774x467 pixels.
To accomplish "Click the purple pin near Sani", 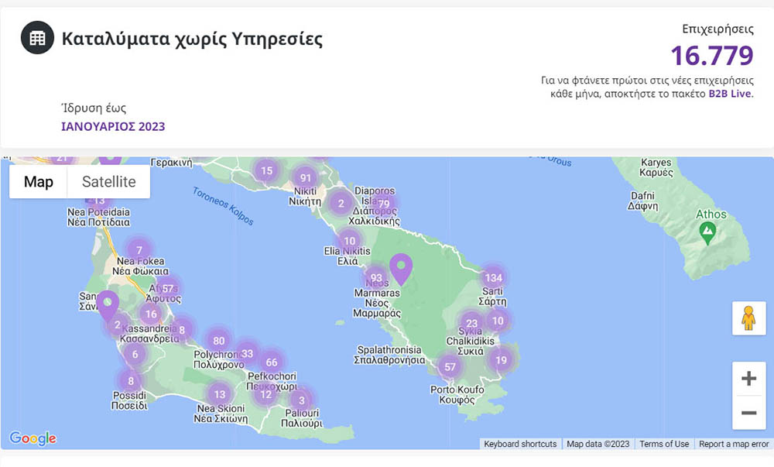I will [107, 306].
